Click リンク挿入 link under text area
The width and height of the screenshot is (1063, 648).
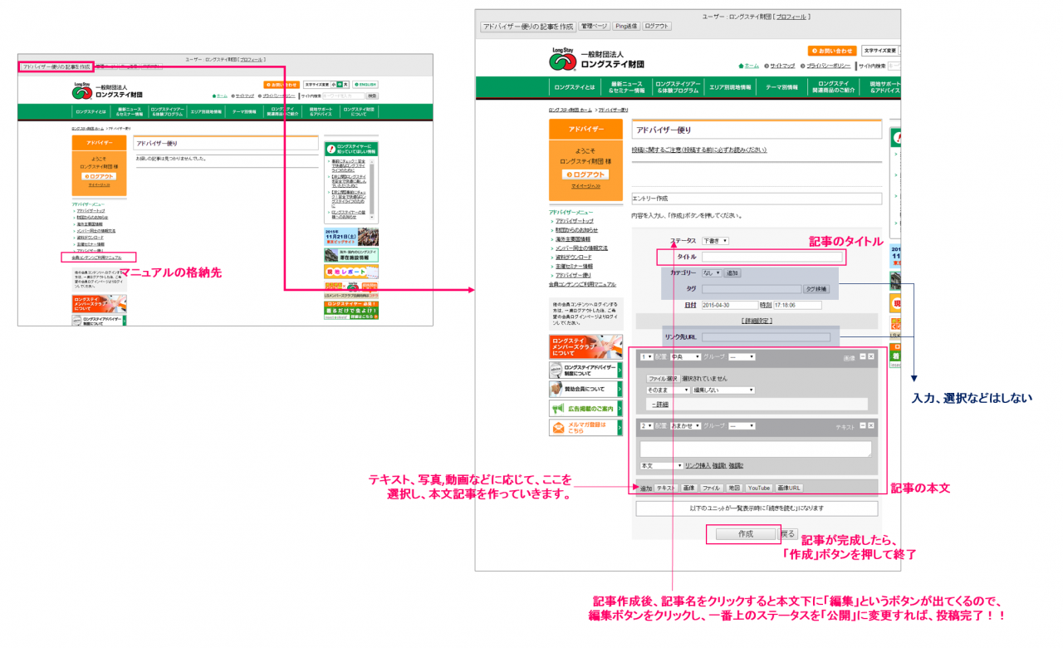698,466
